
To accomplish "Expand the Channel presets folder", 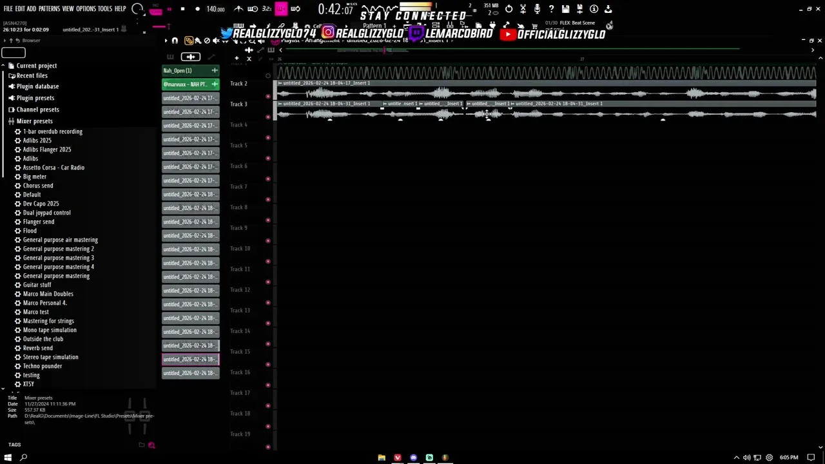I will [x=37, y=110].
